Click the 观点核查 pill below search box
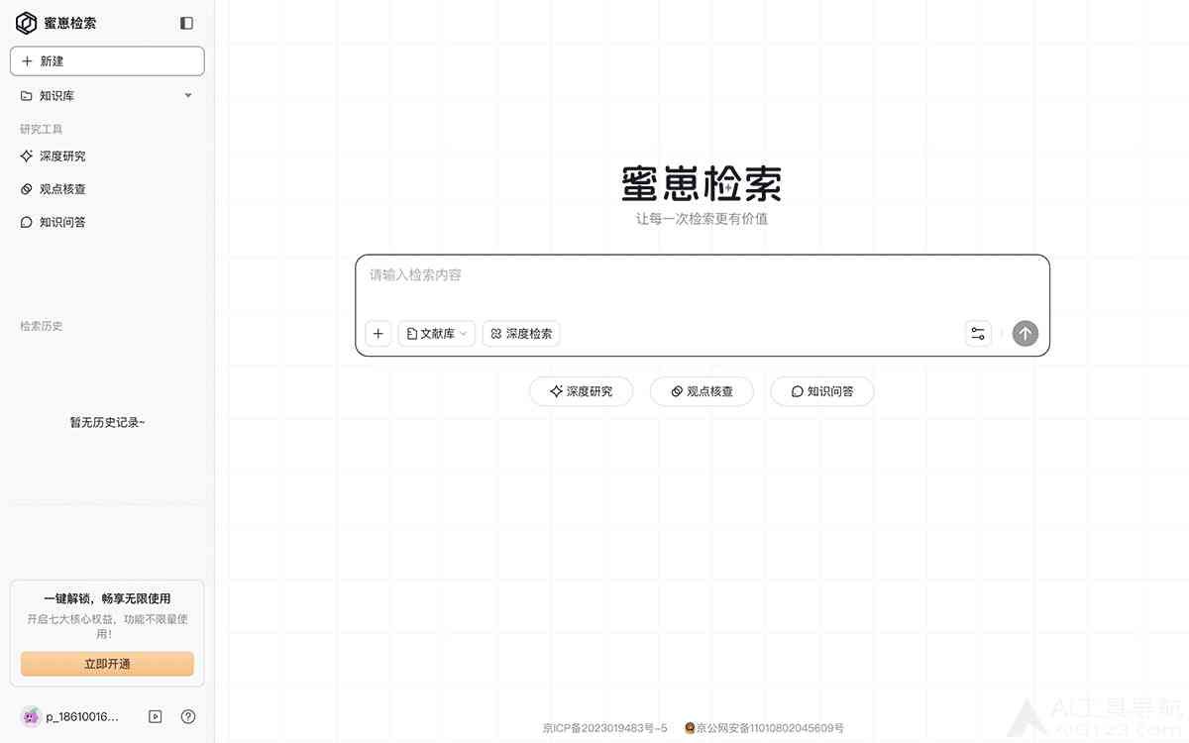The width and height of the screenshot is (1189, 743). 702,391
